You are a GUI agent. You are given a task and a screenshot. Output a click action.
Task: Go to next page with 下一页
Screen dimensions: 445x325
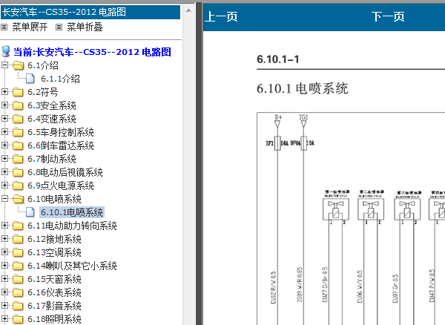click(388, 16)
